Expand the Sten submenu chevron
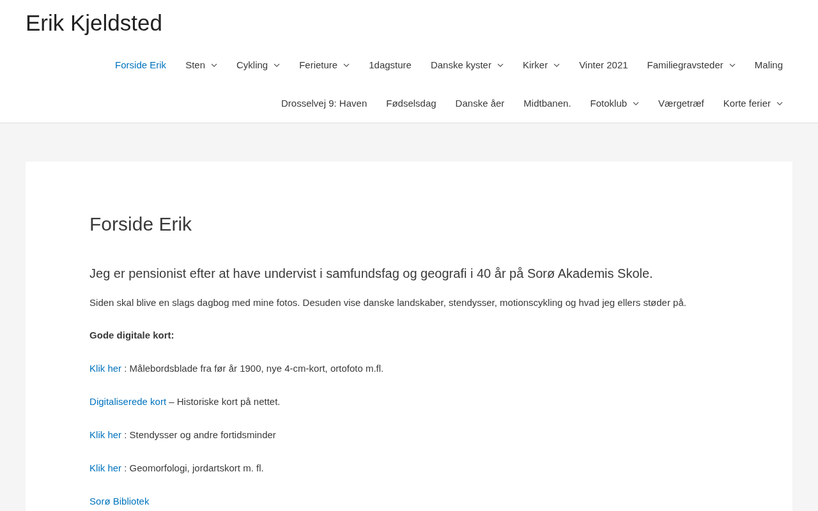The width and height of the screenshot is (818, 511). (214, 65)
